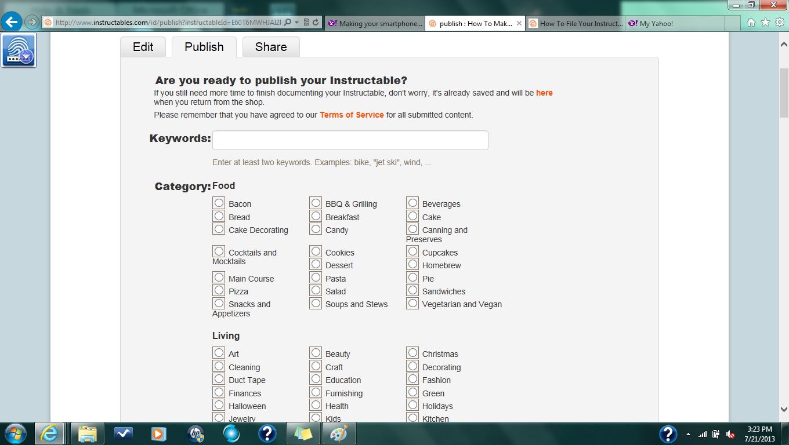Screen dimensions: 789x445
Task: Select the BBQ & Grilling radio button
Action: tap(316, 203)
